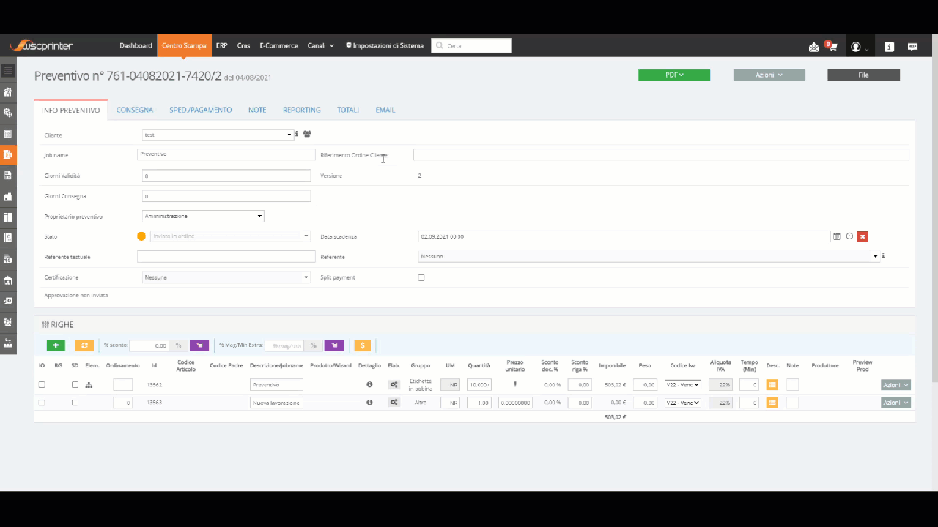Open the chat messages icon in header
Viewport: 938px width, 527px height.
[912, 46]
